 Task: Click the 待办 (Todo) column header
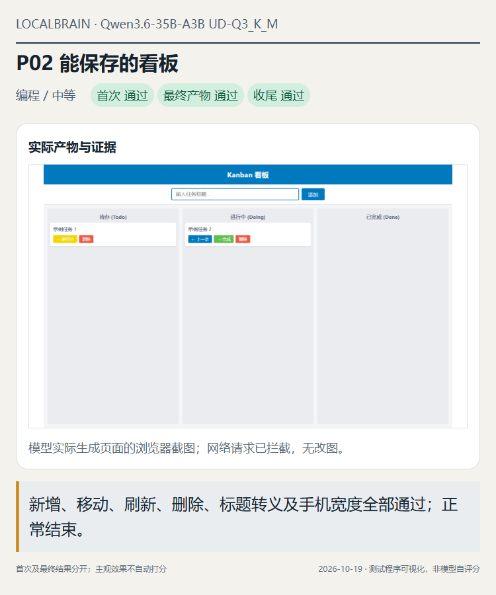[113, 217]
